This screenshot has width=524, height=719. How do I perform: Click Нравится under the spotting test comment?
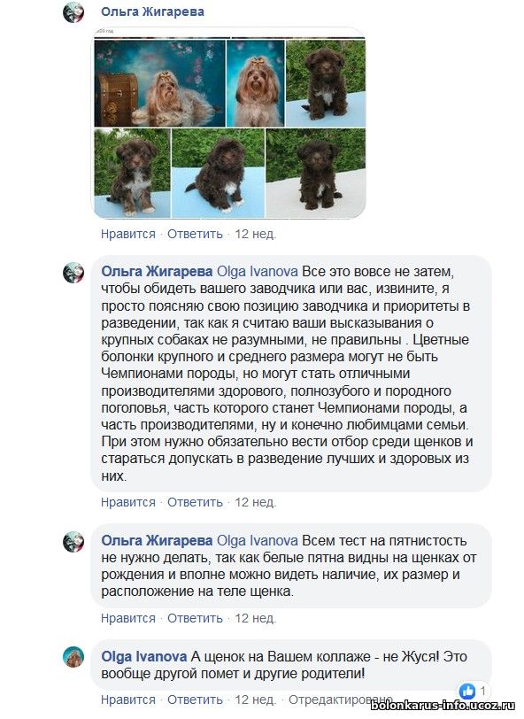[128, 618]
